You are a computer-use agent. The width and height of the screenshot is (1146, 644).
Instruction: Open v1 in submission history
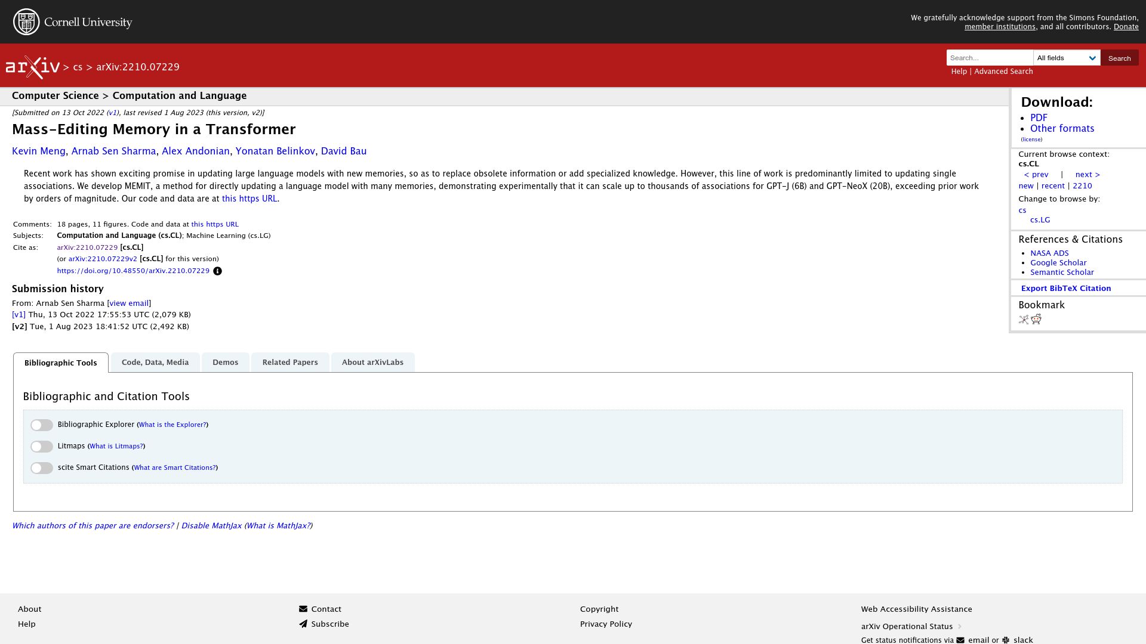[19, 315]
